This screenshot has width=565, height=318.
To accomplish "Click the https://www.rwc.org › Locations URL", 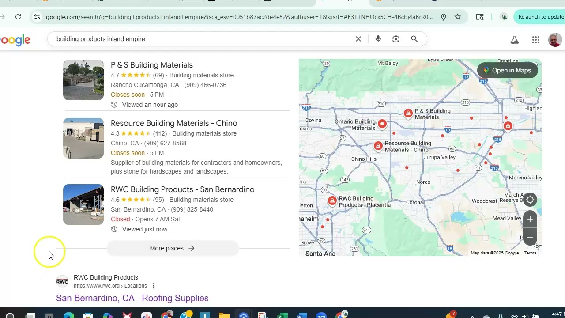I will (x=110, y=286).
